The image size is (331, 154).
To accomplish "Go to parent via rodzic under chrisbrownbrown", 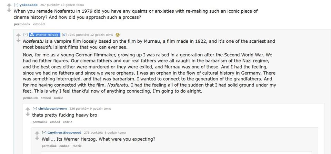I will pyautogui.click(x=68, y=122).
